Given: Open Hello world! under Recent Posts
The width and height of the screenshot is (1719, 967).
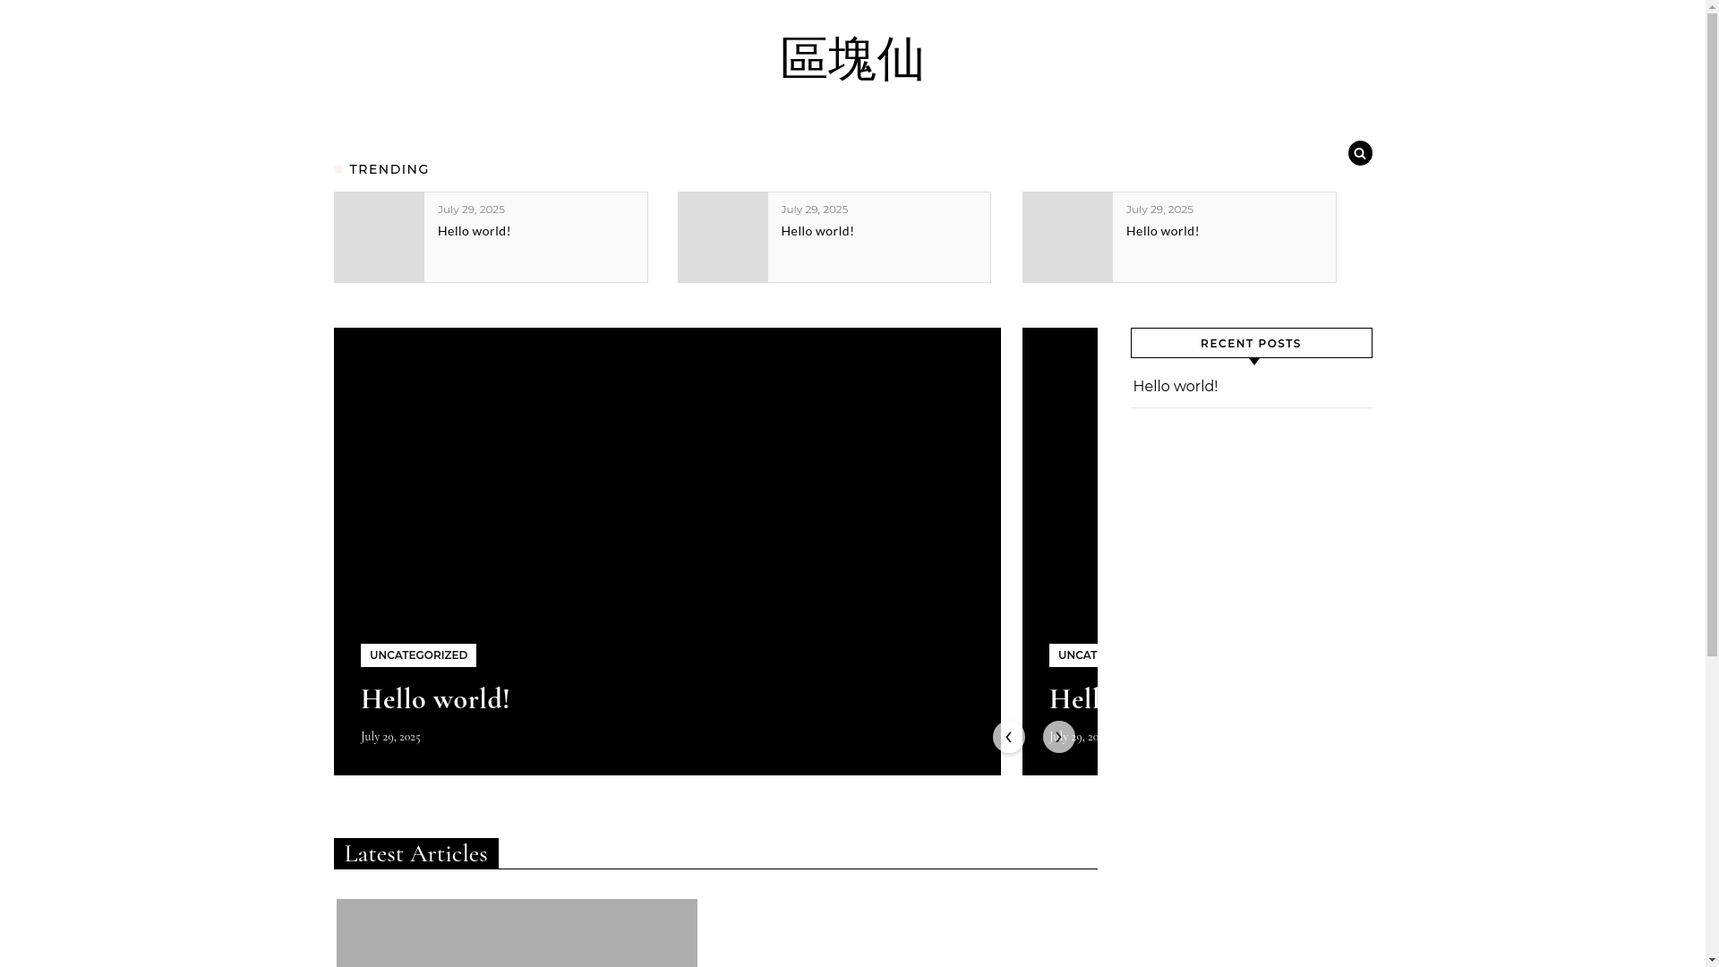Looking at the screenshot, I should coord(1176,387).
